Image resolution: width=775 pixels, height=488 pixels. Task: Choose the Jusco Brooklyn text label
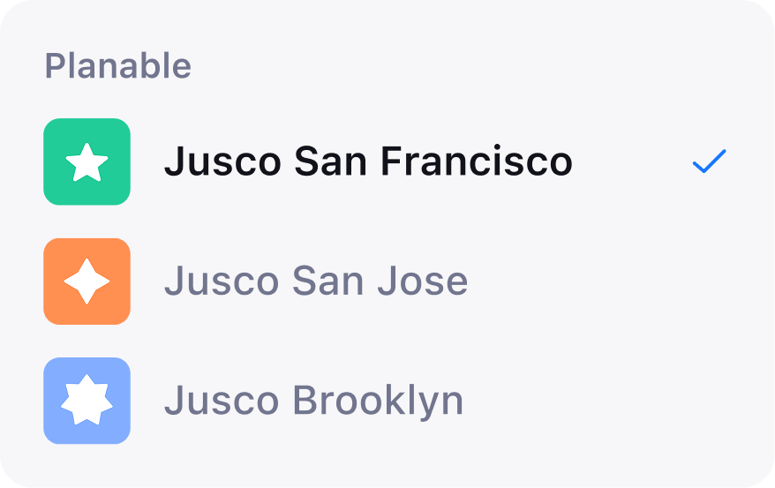click(x=314, y=401)
